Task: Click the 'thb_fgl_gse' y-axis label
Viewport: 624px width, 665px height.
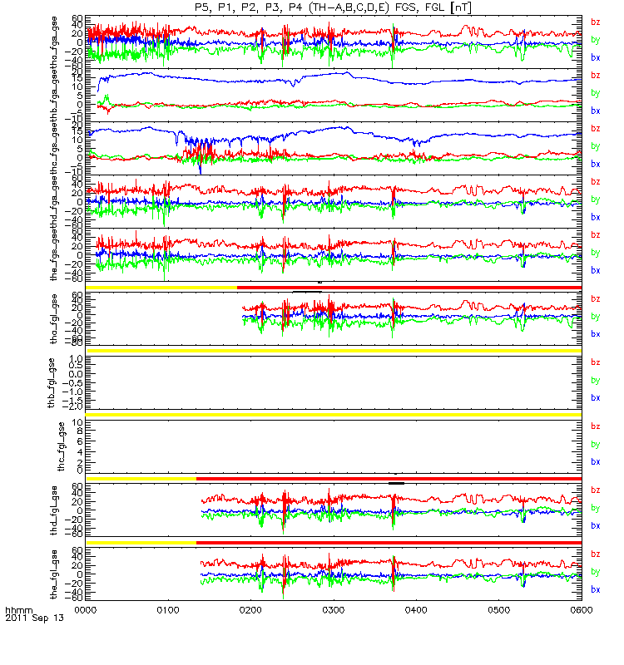Action: (x=52, y=383)
